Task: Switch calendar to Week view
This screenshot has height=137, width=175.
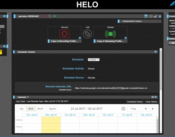Action: (31, 109)
